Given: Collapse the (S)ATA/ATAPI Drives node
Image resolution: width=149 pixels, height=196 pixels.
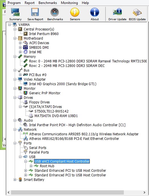Looking at the screenshot, I should tap(20, 107).
